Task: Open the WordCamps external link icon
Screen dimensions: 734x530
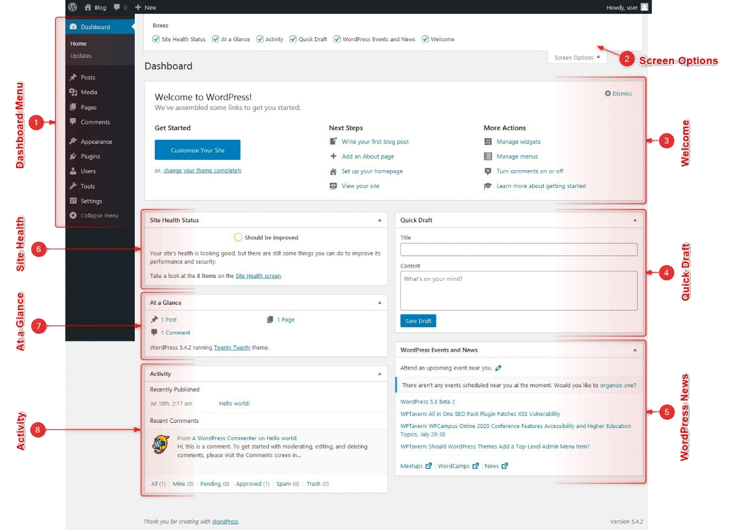Action: (475, 466)
